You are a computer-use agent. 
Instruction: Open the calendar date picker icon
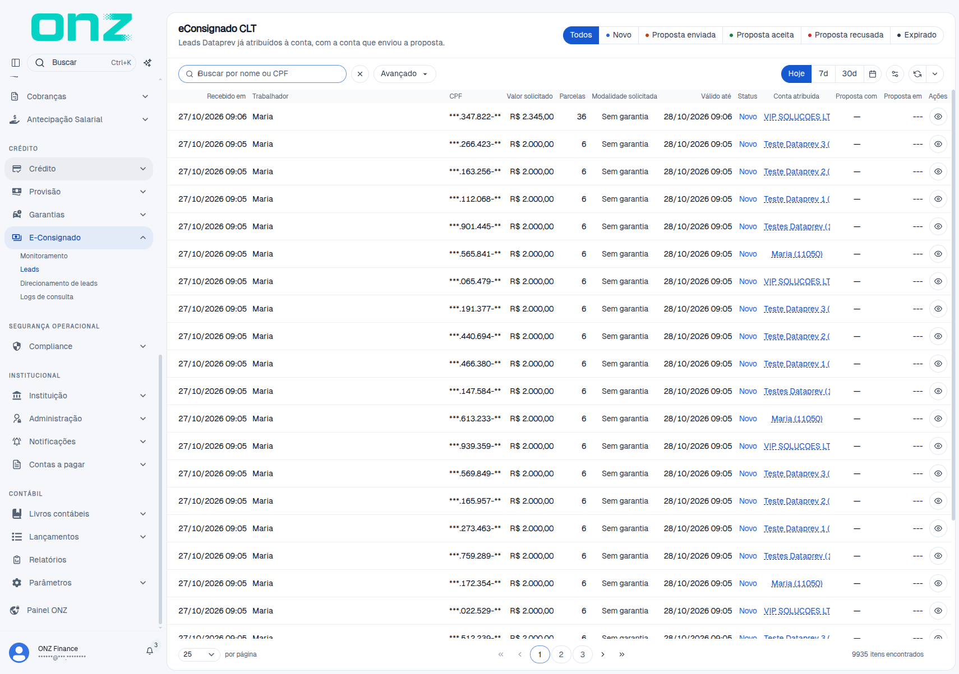[873, 74]
